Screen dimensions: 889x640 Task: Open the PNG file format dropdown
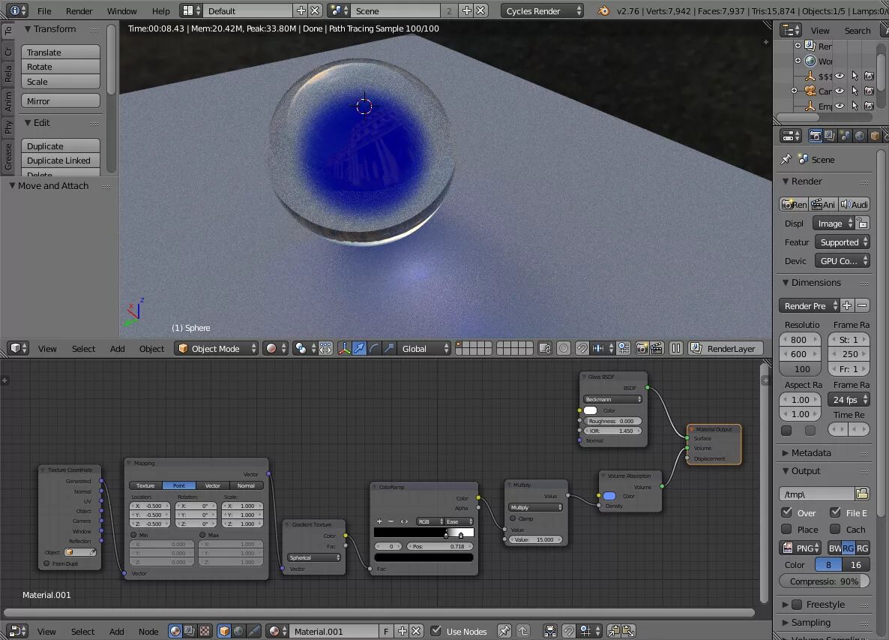click(801, 548)
